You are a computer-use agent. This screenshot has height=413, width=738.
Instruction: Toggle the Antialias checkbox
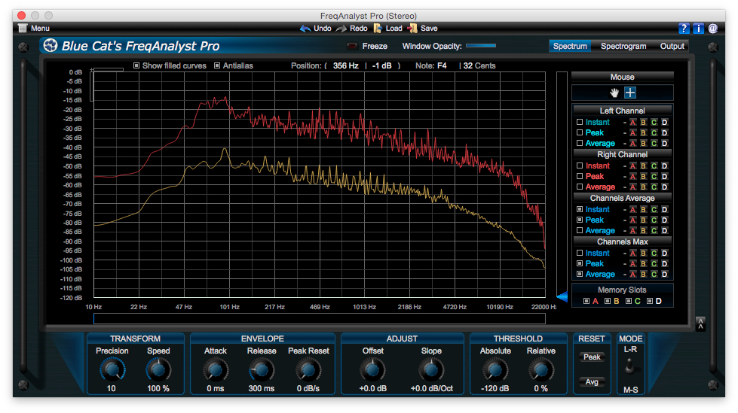click(217, 65)
